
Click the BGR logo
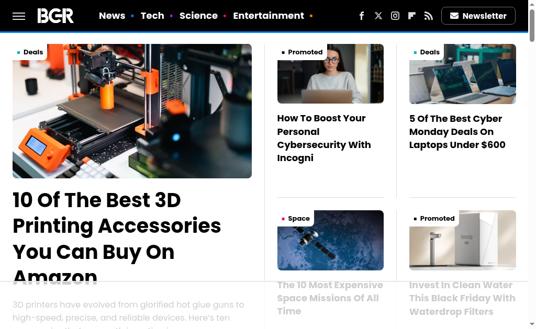(x=55, y=16)
